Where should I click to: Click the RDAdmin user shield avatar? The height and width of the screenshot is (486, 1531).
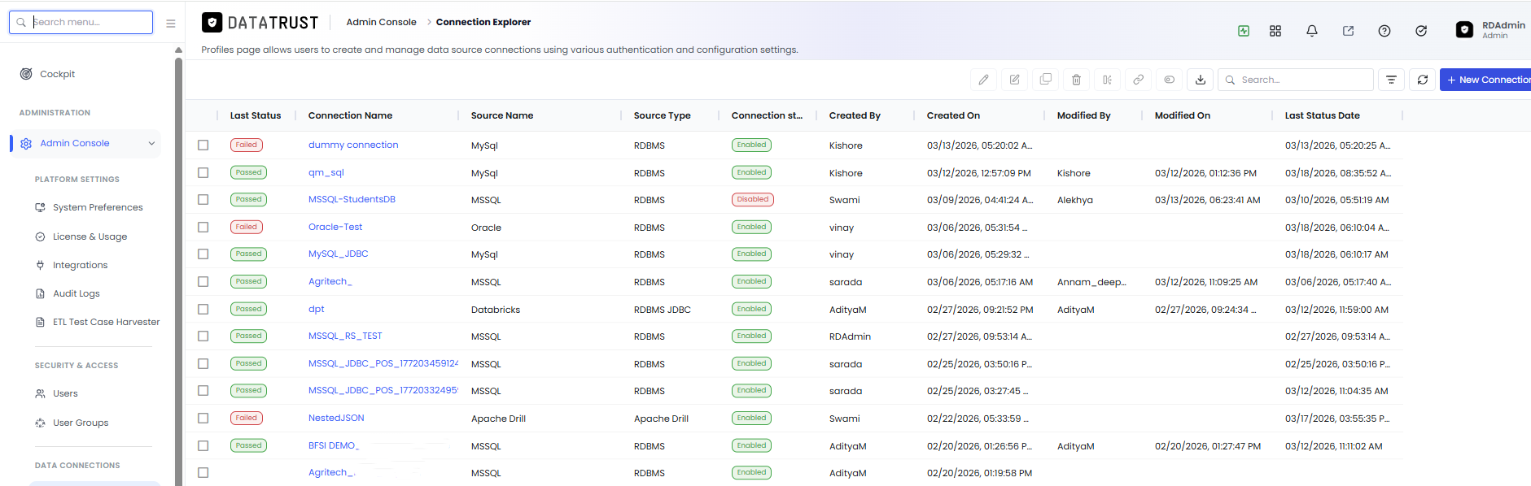point(1464,30)
